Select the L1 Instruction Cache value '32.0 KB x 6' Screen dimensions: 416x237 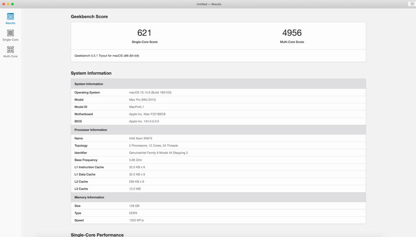(137, 167)
